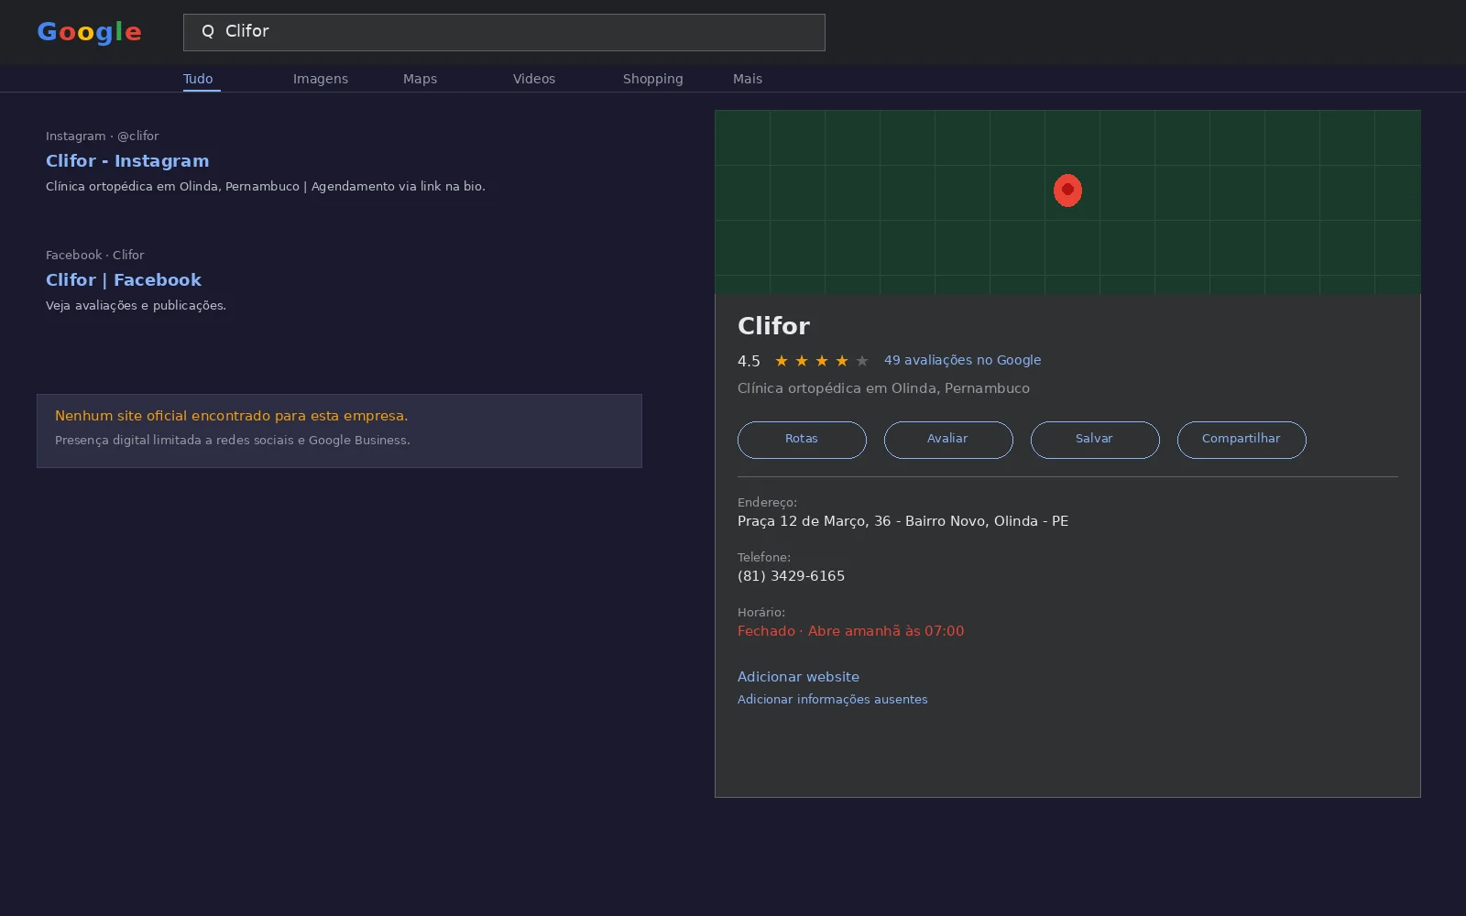
Task: Click the Fechado · Abre amanhã às 07:00 text
Action: coord(851,631)
